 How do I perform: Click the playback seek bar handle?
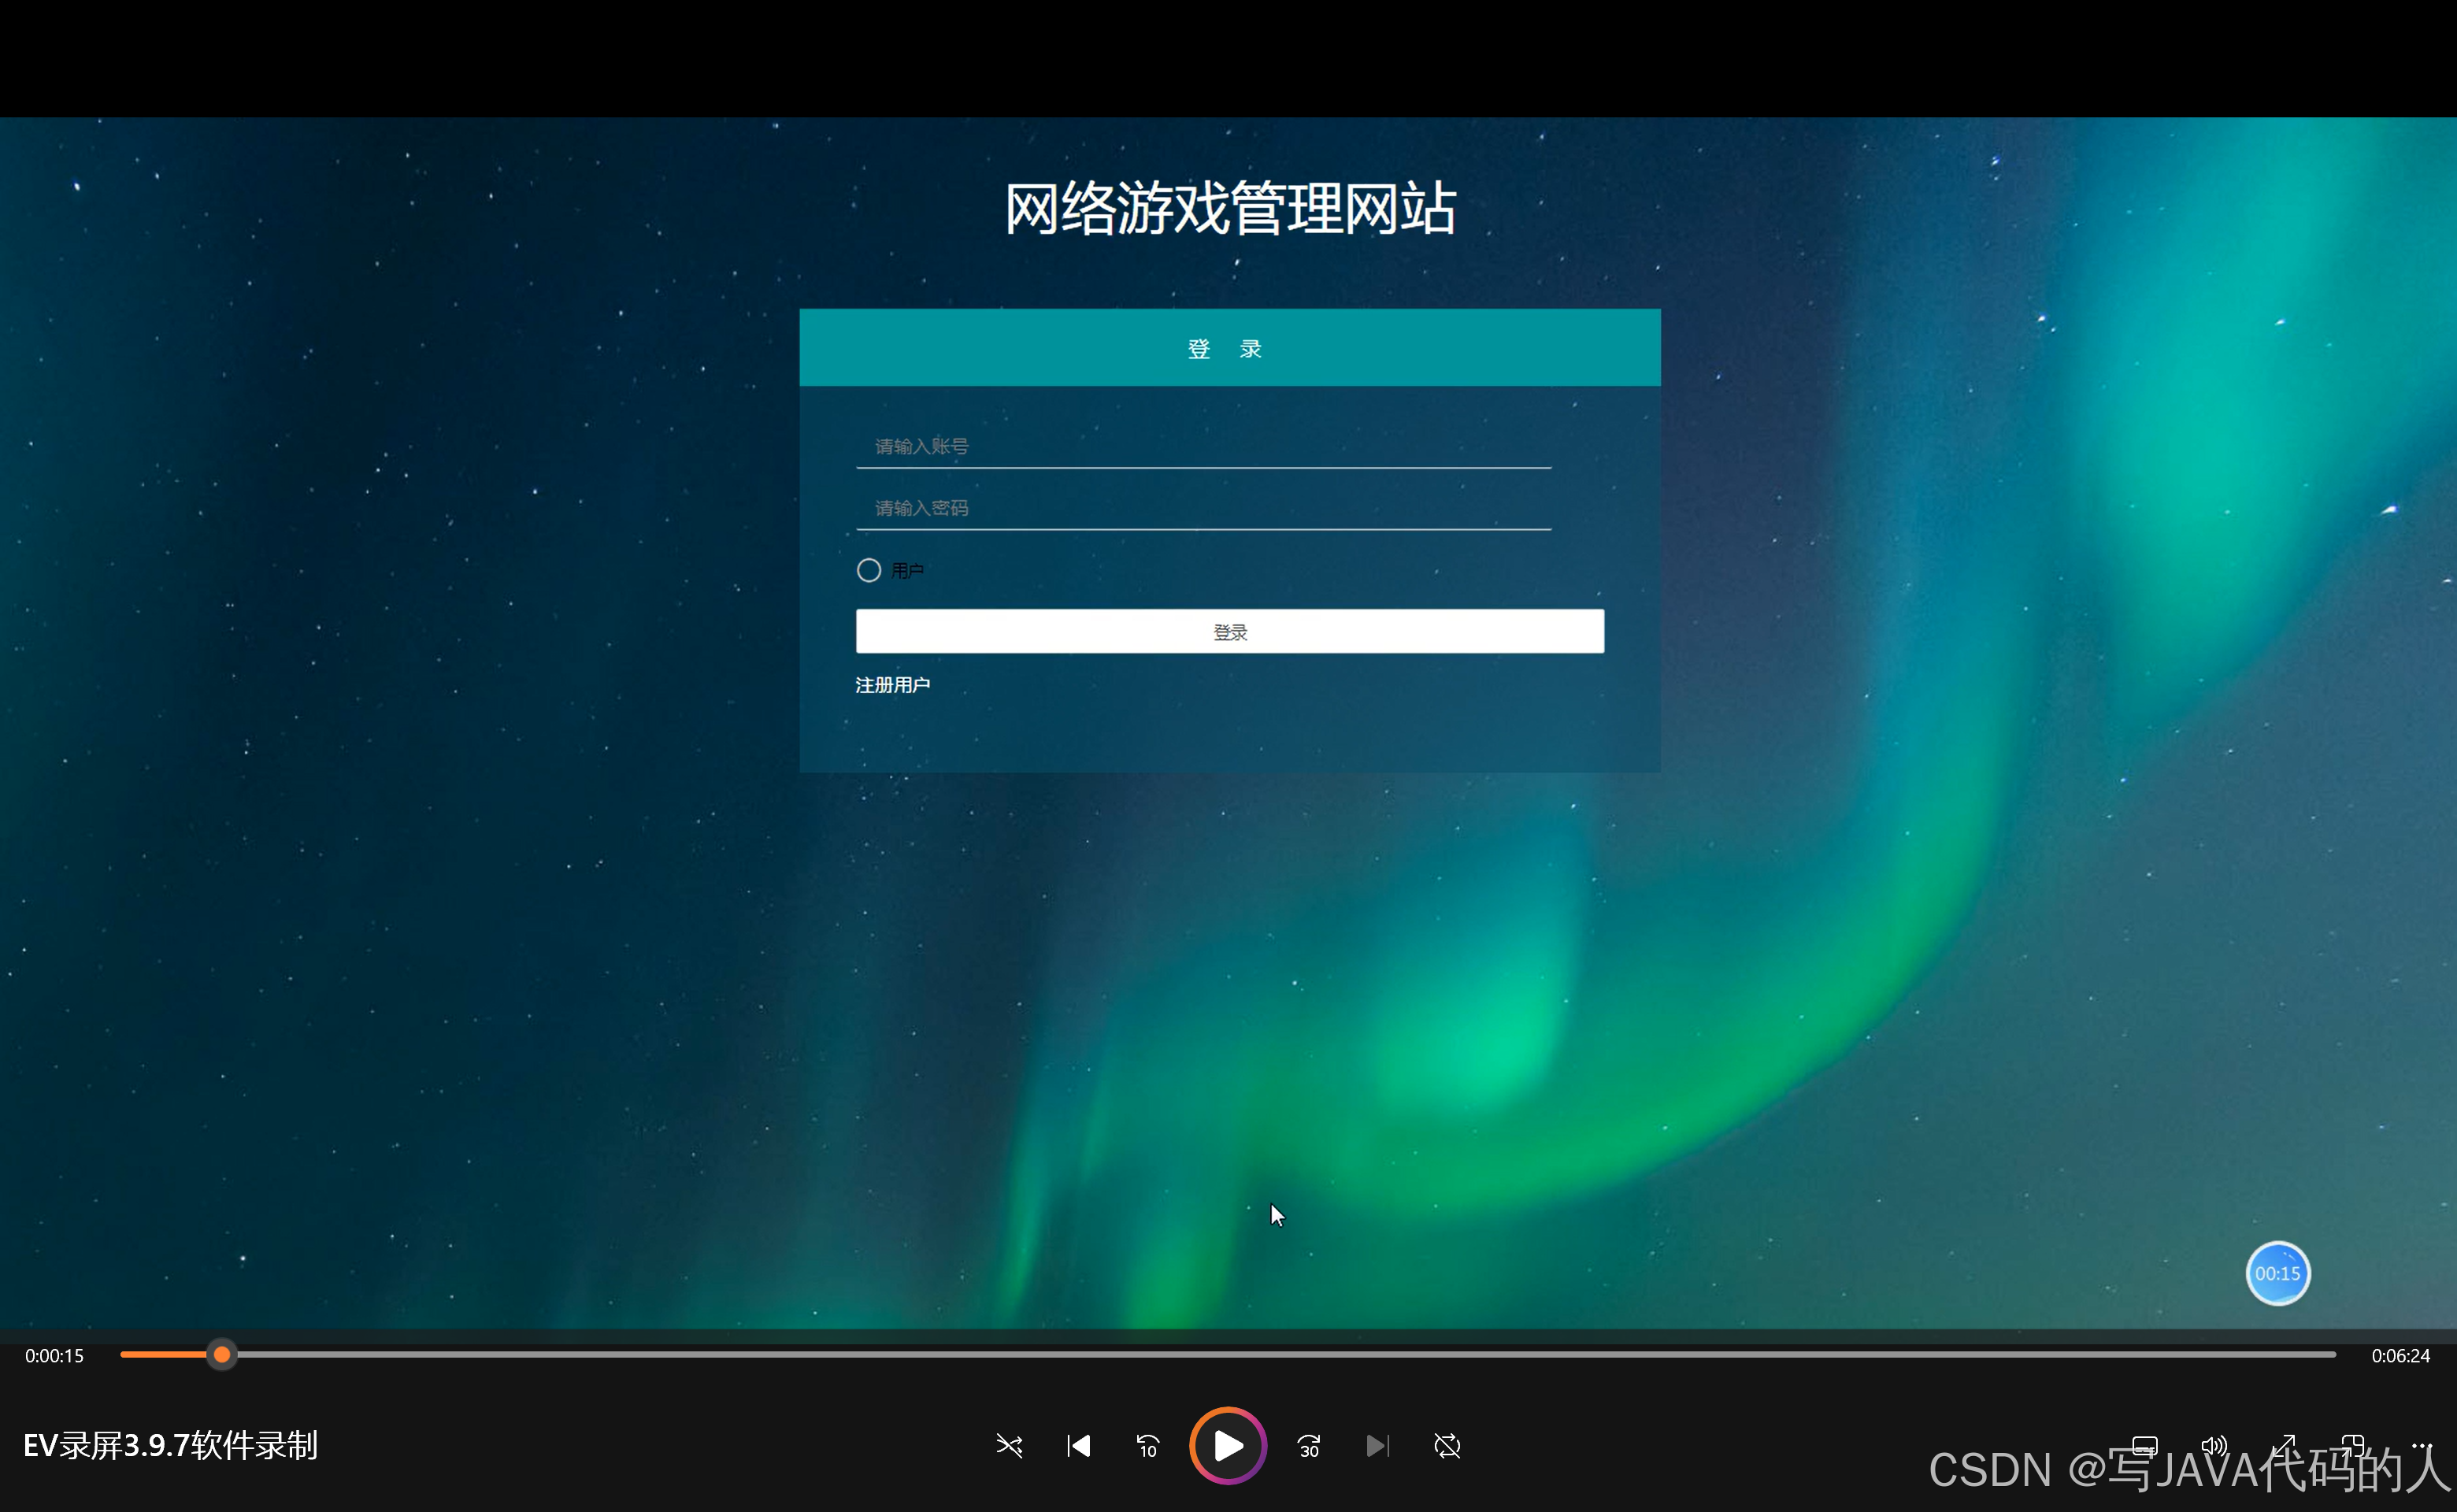point(222,1355)
